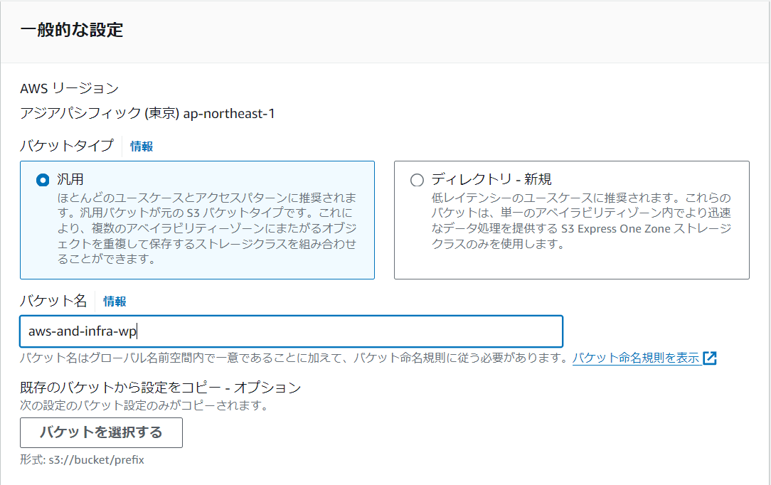Click the バケット名 input field
771x485 pixels.
(291, 331)
